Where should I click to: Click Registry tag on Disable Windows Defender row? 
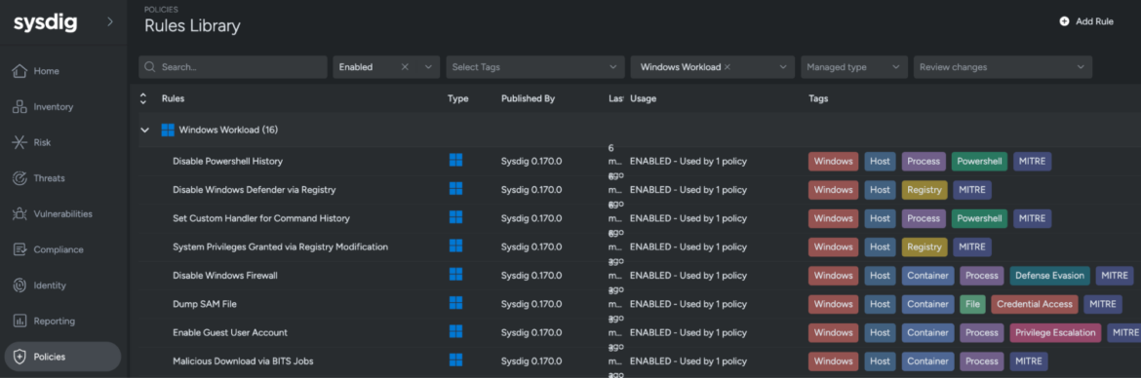tap(925, 190)
